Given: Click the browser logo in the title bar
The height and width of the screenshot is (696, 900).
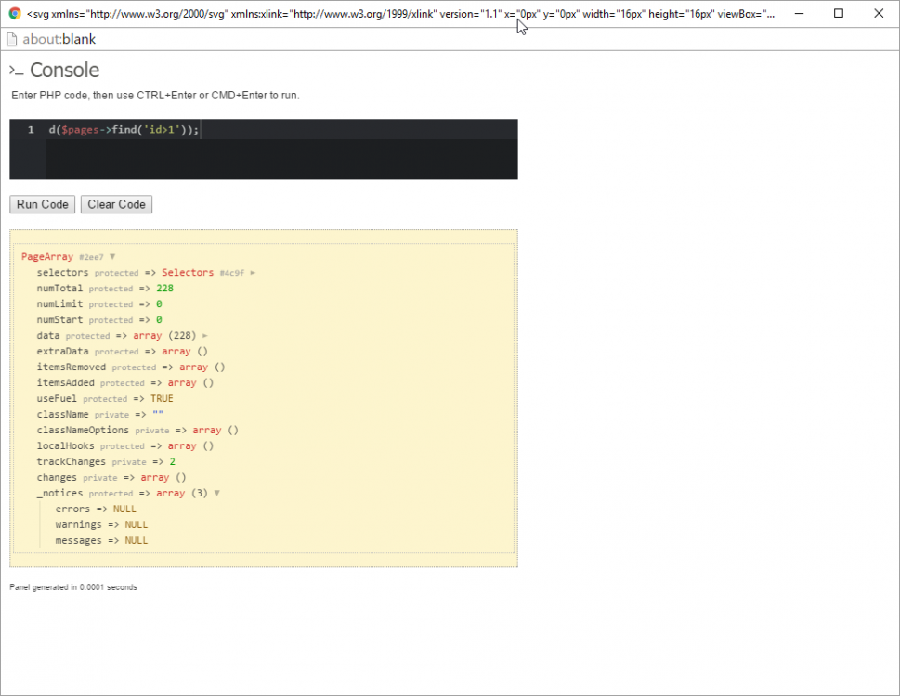Looking at the screenshot, I should point(15,13).
